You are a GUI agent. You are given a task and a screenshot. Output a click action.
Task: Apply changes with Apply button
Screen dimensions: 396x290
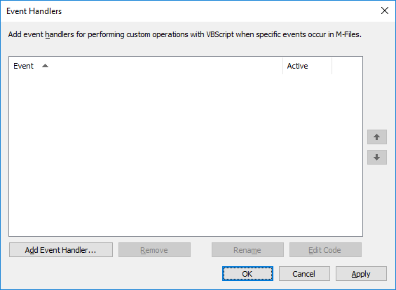click(x=361, y=274)
